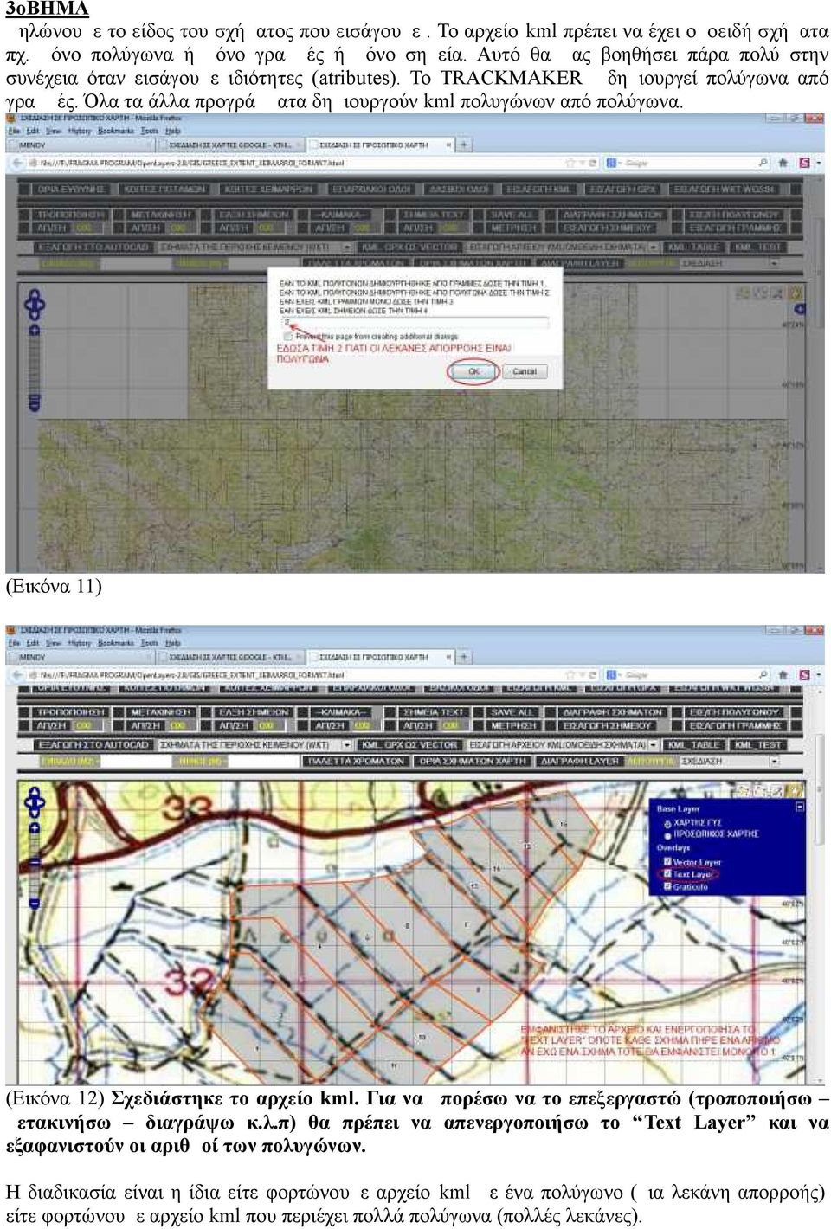Click ΟΡΙΑ ΕΥΘΥΝΗΣ button in upper window
Screen dimensions: 831x1229
click(71, 189)
